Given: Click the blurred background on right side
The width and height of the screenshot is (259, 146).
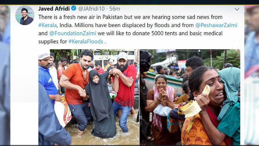Looking at the screenshot, I should tap(252, 75).
